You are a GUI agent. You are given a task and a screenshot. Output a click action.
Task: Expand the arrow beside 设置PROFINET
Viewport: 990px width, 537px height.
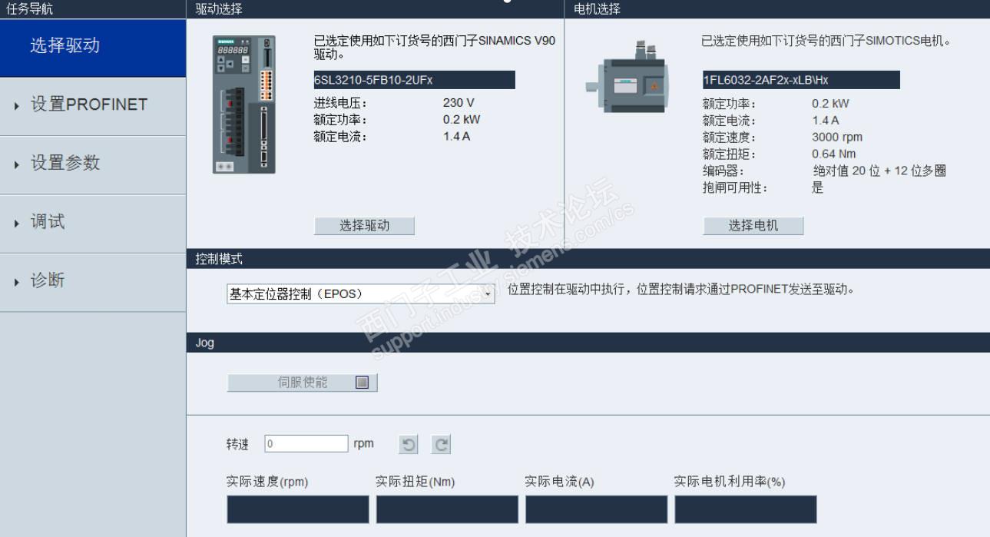(x=17, y=106)
